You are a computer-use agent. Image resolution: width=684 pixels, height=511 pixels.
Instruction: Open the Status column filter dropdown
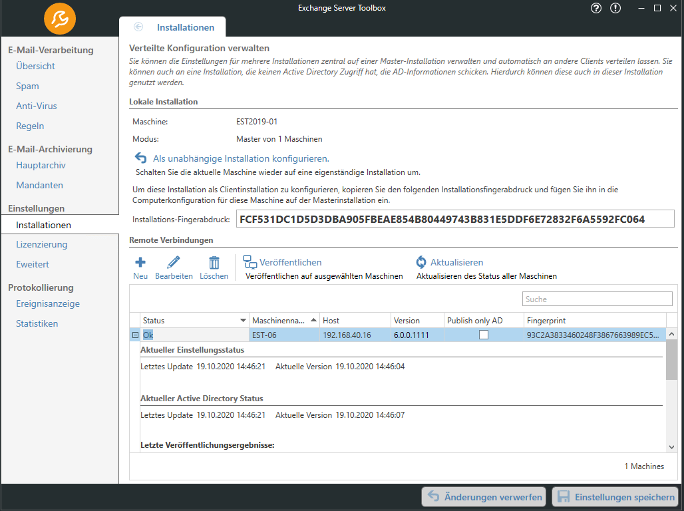[x=243, y=320]
